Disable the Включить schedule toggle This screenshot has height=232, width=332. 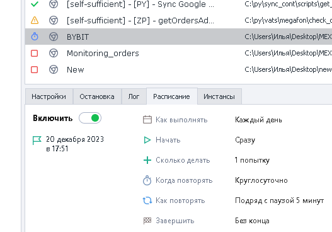pos(90,118)
